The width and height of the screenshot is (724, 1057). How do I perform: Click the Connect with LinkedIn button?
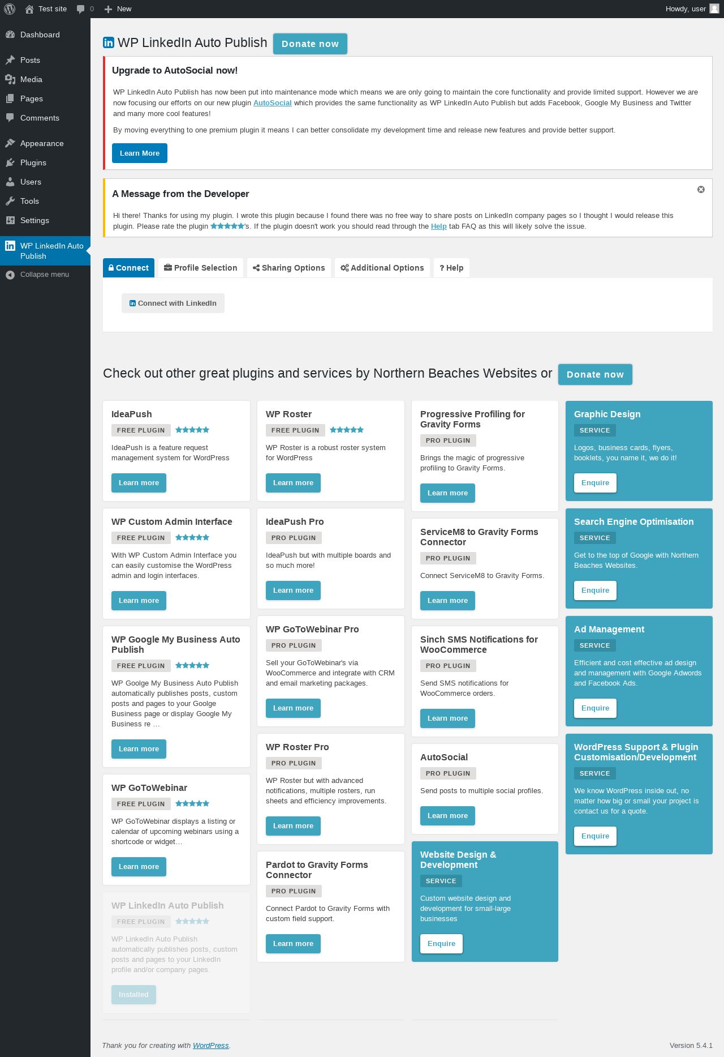(x=173, y=303)
